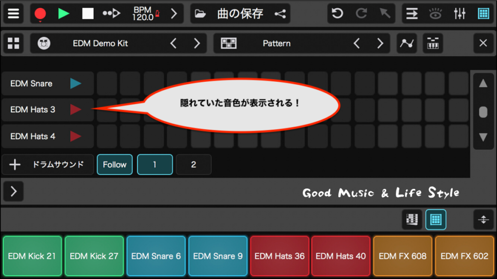
Task: Tap the EDM FX 602 pad
Action: coord(464,256)
